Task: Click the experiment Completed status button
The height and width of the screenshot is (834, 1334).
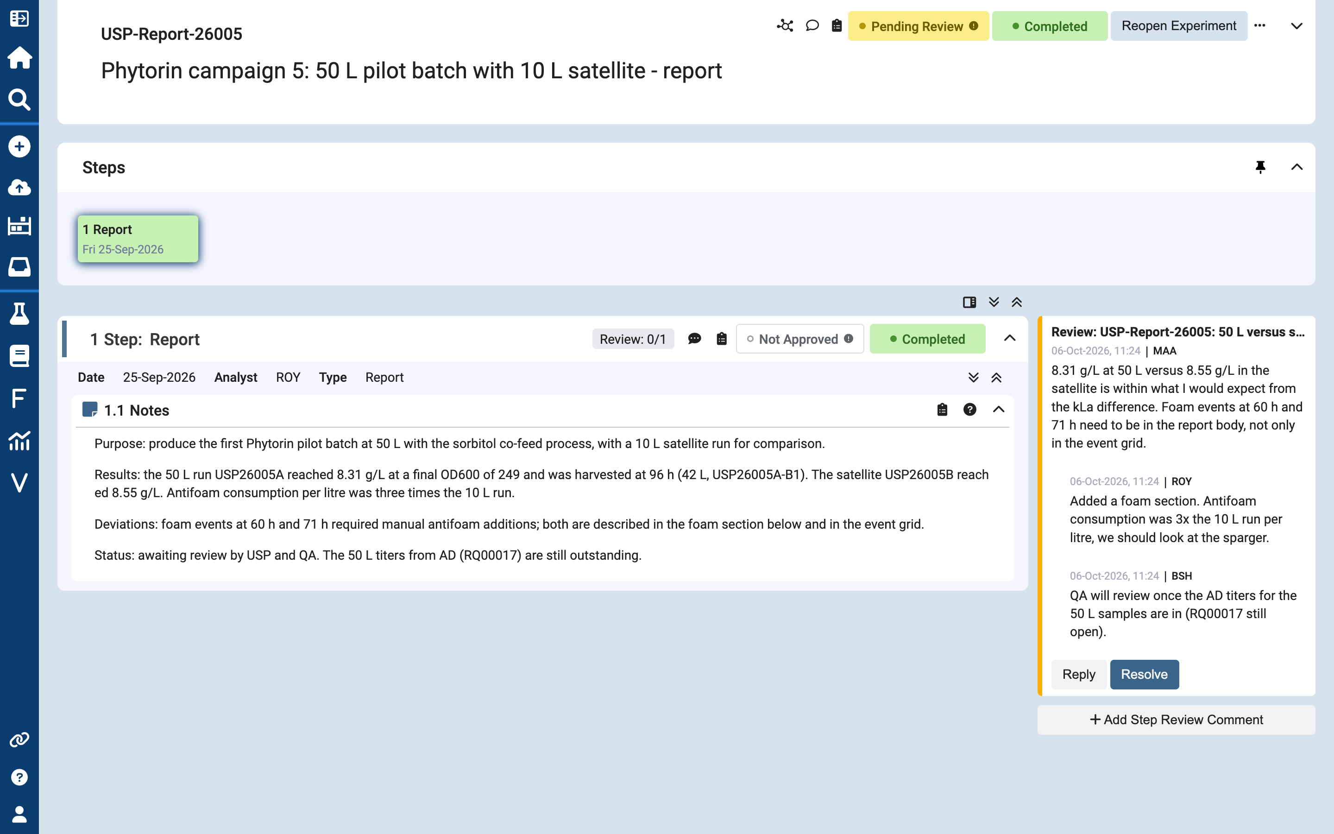Action: coord(1050,26)
